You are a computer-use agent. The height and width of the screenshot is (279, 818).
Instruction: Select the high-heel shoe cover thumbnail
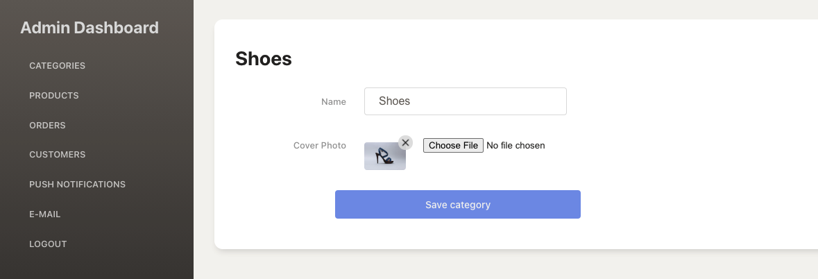tap(384, 157)
